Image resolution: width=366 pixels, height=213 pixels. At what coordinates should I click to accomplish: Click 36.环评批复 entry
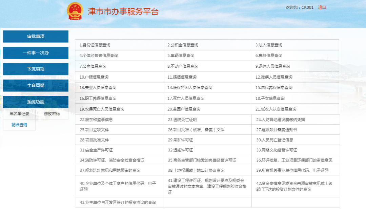[294, 160]
